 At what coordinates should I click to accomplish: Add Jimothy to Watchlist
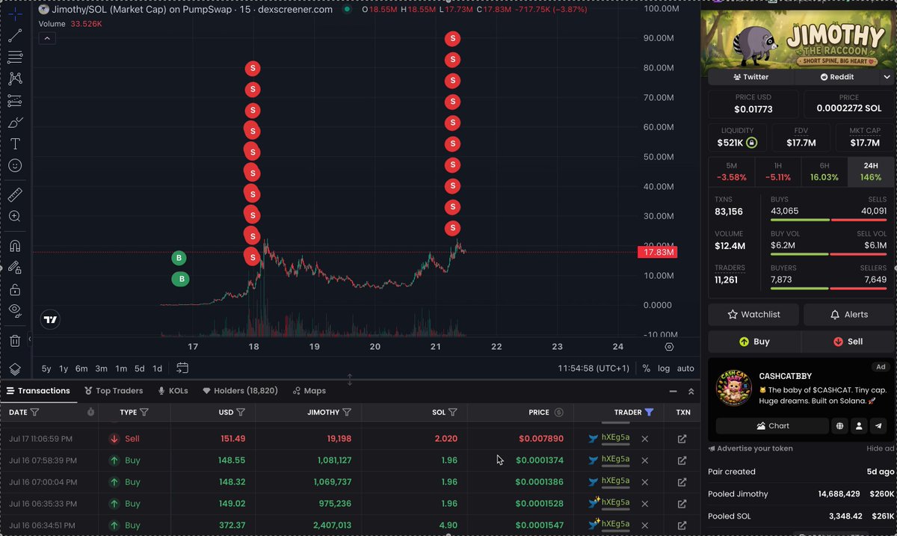coord(753,315)
